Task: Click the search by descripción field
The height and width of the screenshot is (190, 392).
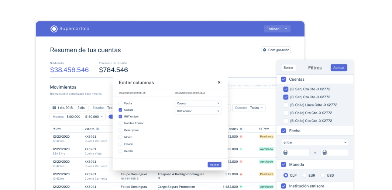Action: click(x=251, y=85)
